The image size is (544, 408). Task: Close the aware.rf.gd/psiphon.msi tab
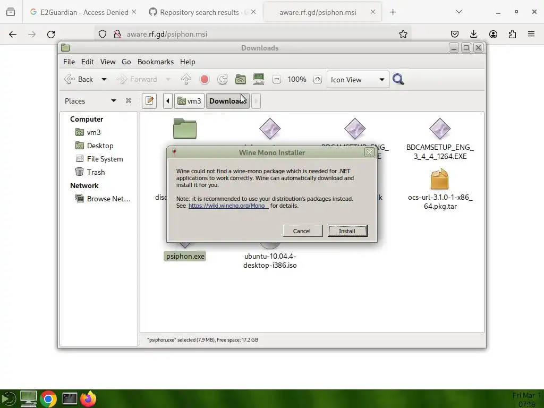click(372, 12)
